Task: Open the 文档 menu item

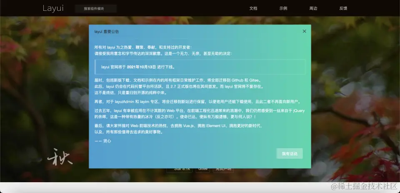Action: click(253, 8)
